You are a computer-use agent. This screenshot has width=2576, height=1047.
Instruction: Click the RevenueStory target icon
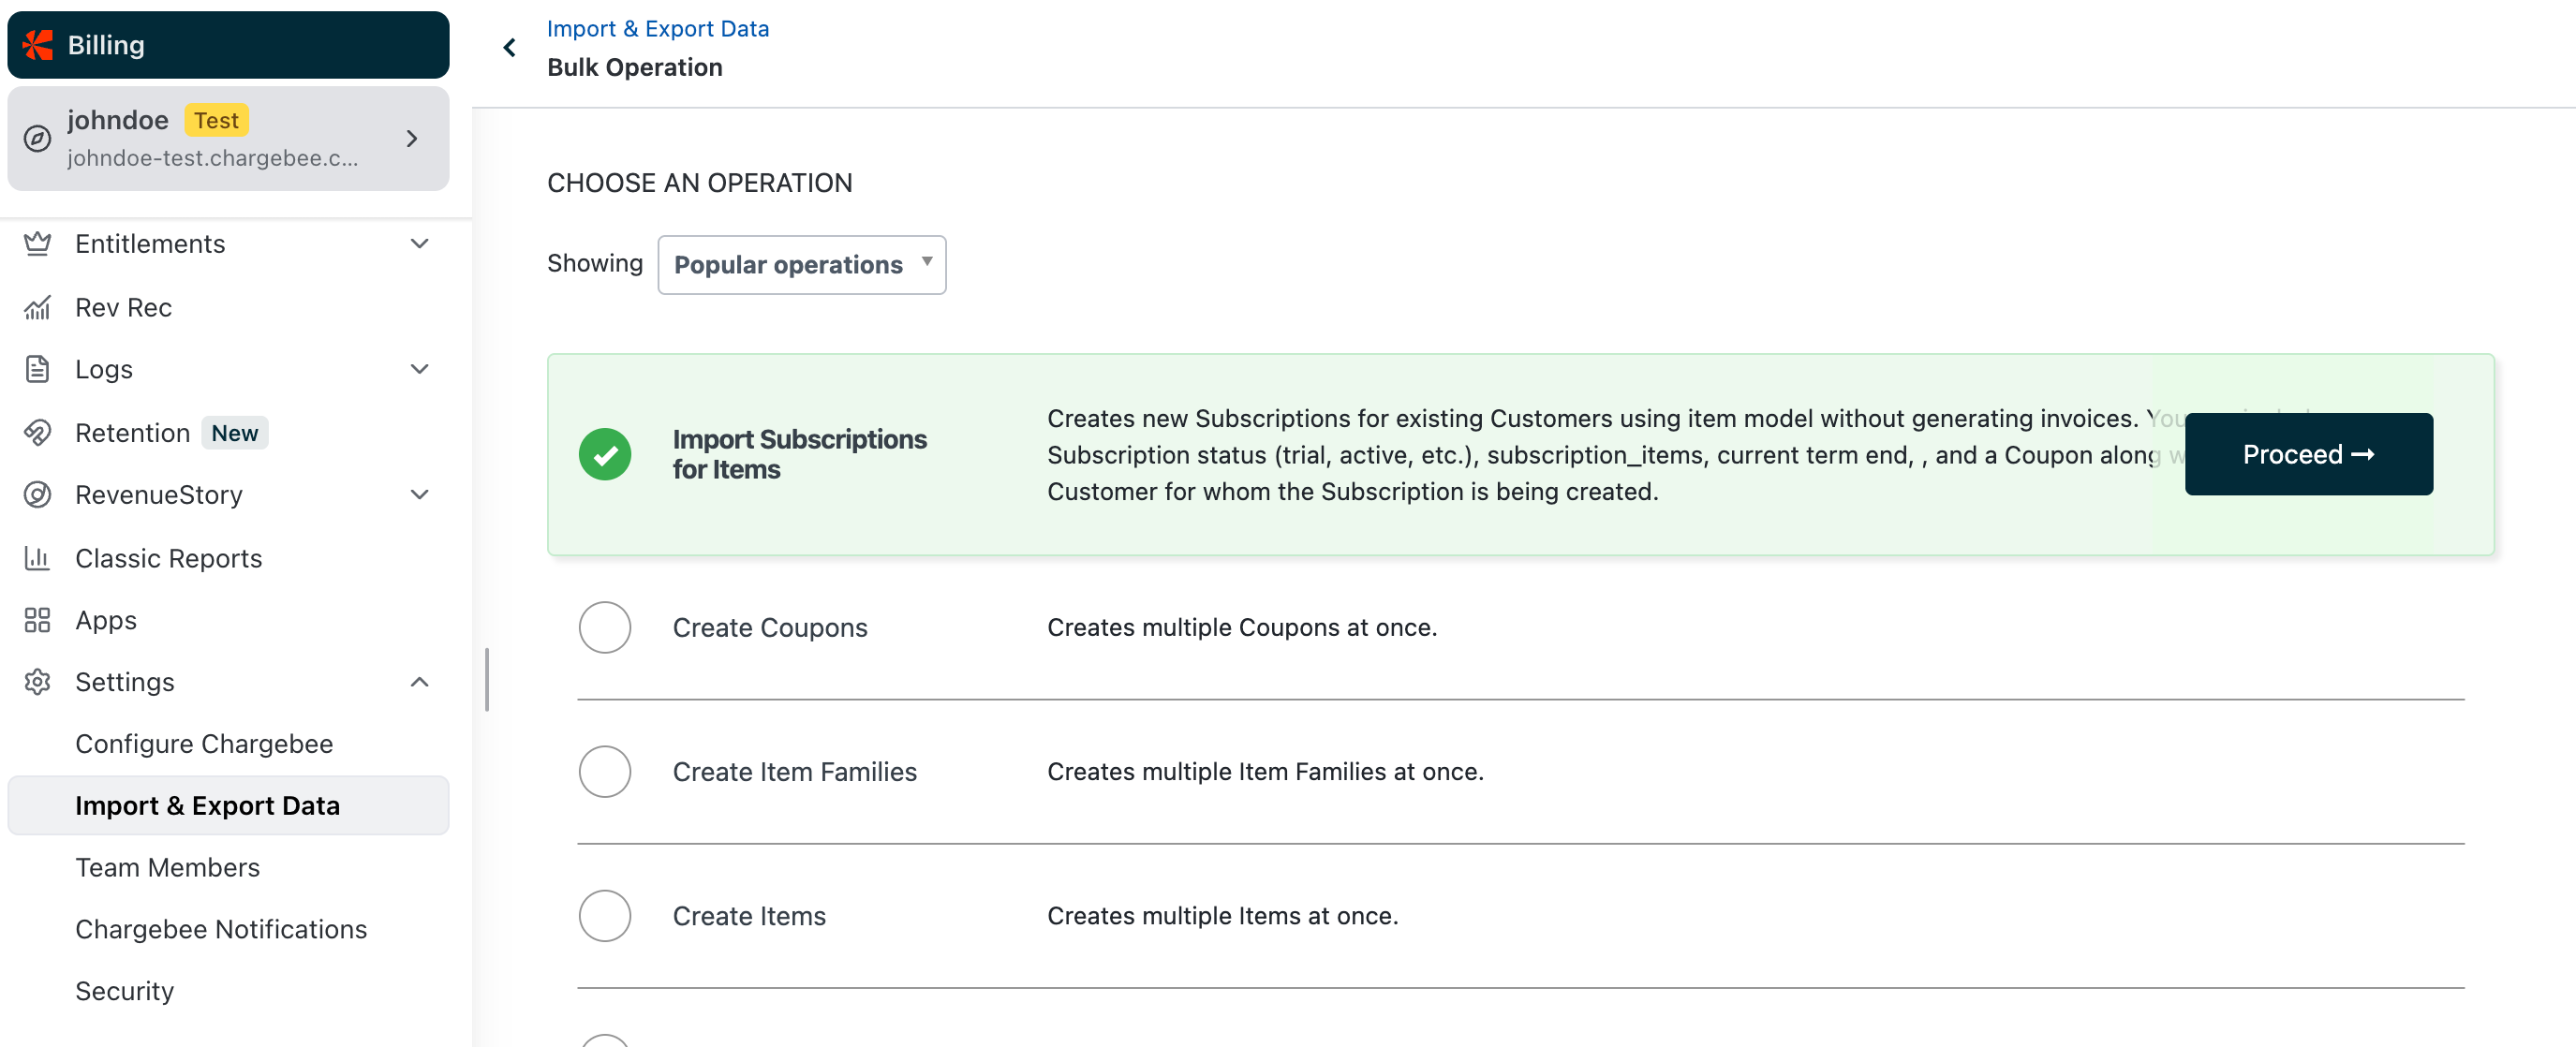(38, 495)
